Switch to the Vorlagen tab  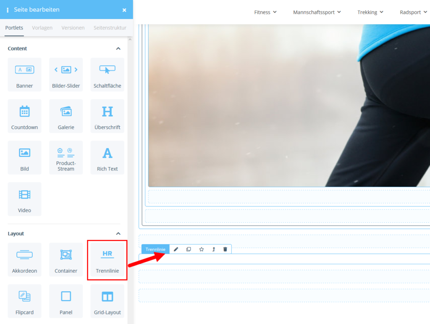coord(42,28)
